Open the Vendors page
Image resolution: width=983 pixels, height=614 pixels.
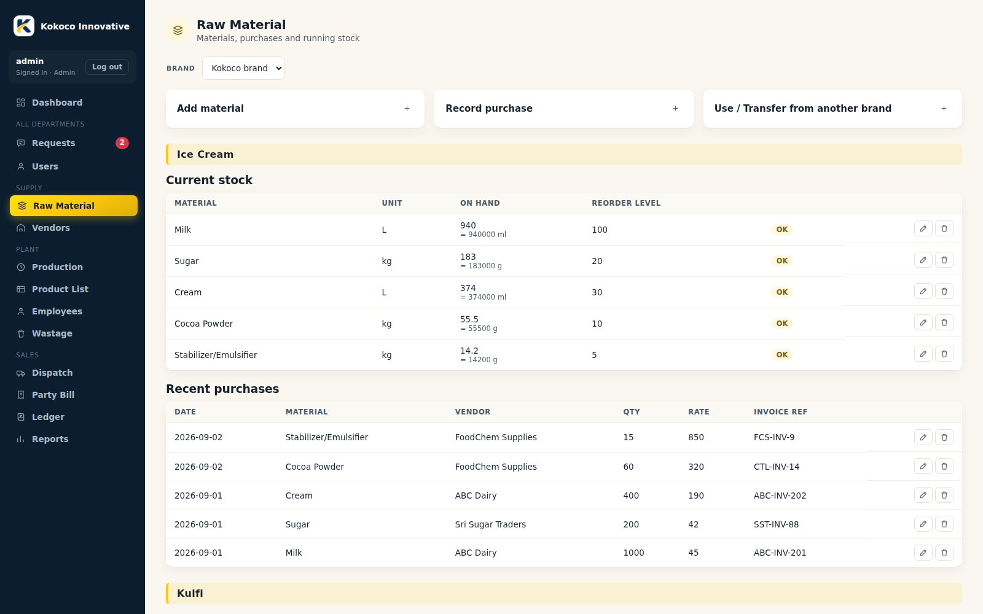tap(72, 228)
